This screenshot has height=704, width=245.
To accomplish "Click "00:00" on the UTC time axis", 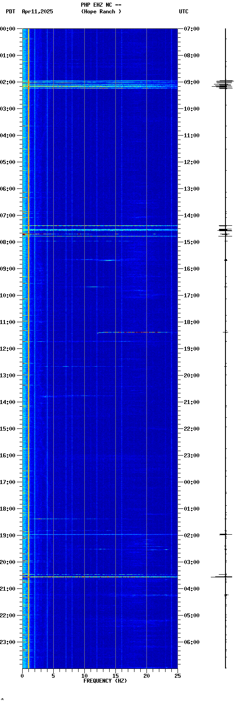I will [192, 482].
